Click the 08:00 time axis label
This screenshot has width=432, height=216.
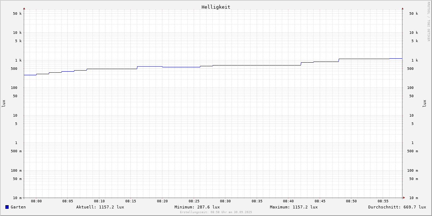(x=36, y=201)
